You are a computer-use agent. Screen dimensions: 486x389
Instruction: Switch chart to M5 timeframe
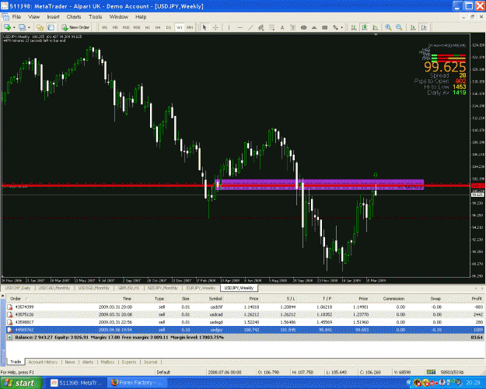coord(115,27)
